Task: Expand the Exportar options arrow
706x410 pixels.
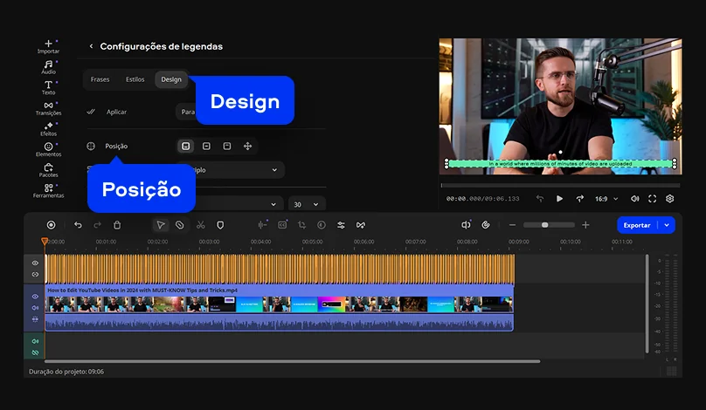Action: click(x=668, y=225)
